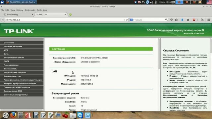Open the Firefox hamburger menu
This screenshot has width=212, height=119.
tap(209, 20)
